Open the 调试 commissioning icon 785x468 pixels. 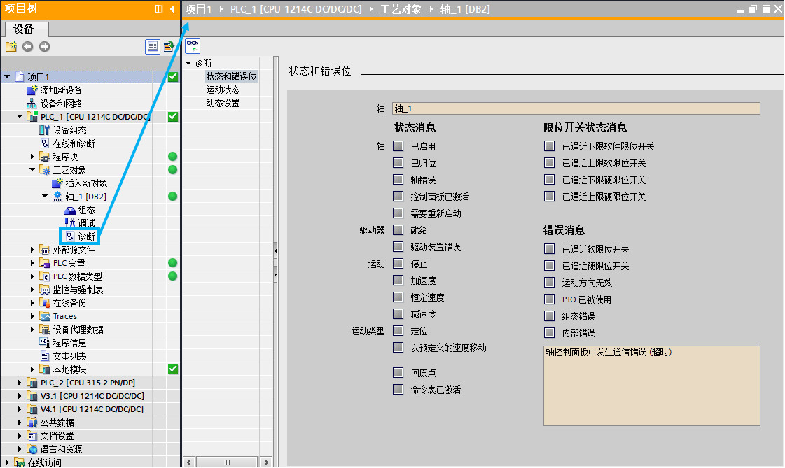click(x=70, y=223)
